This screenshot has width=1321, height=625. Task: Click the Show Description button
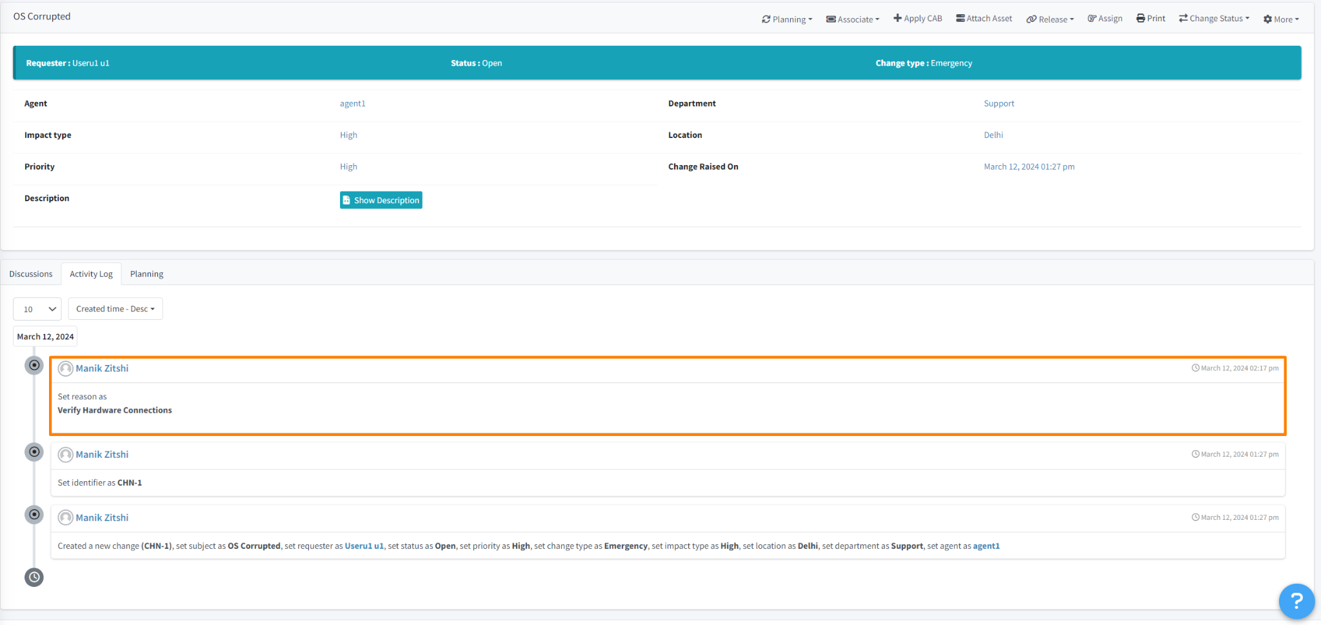(381, 201)
